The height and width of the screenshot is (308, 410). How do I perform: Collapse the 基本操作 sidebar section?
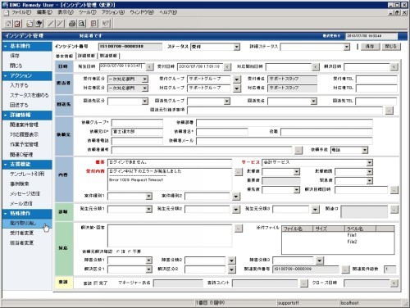(x=6, y=46)
